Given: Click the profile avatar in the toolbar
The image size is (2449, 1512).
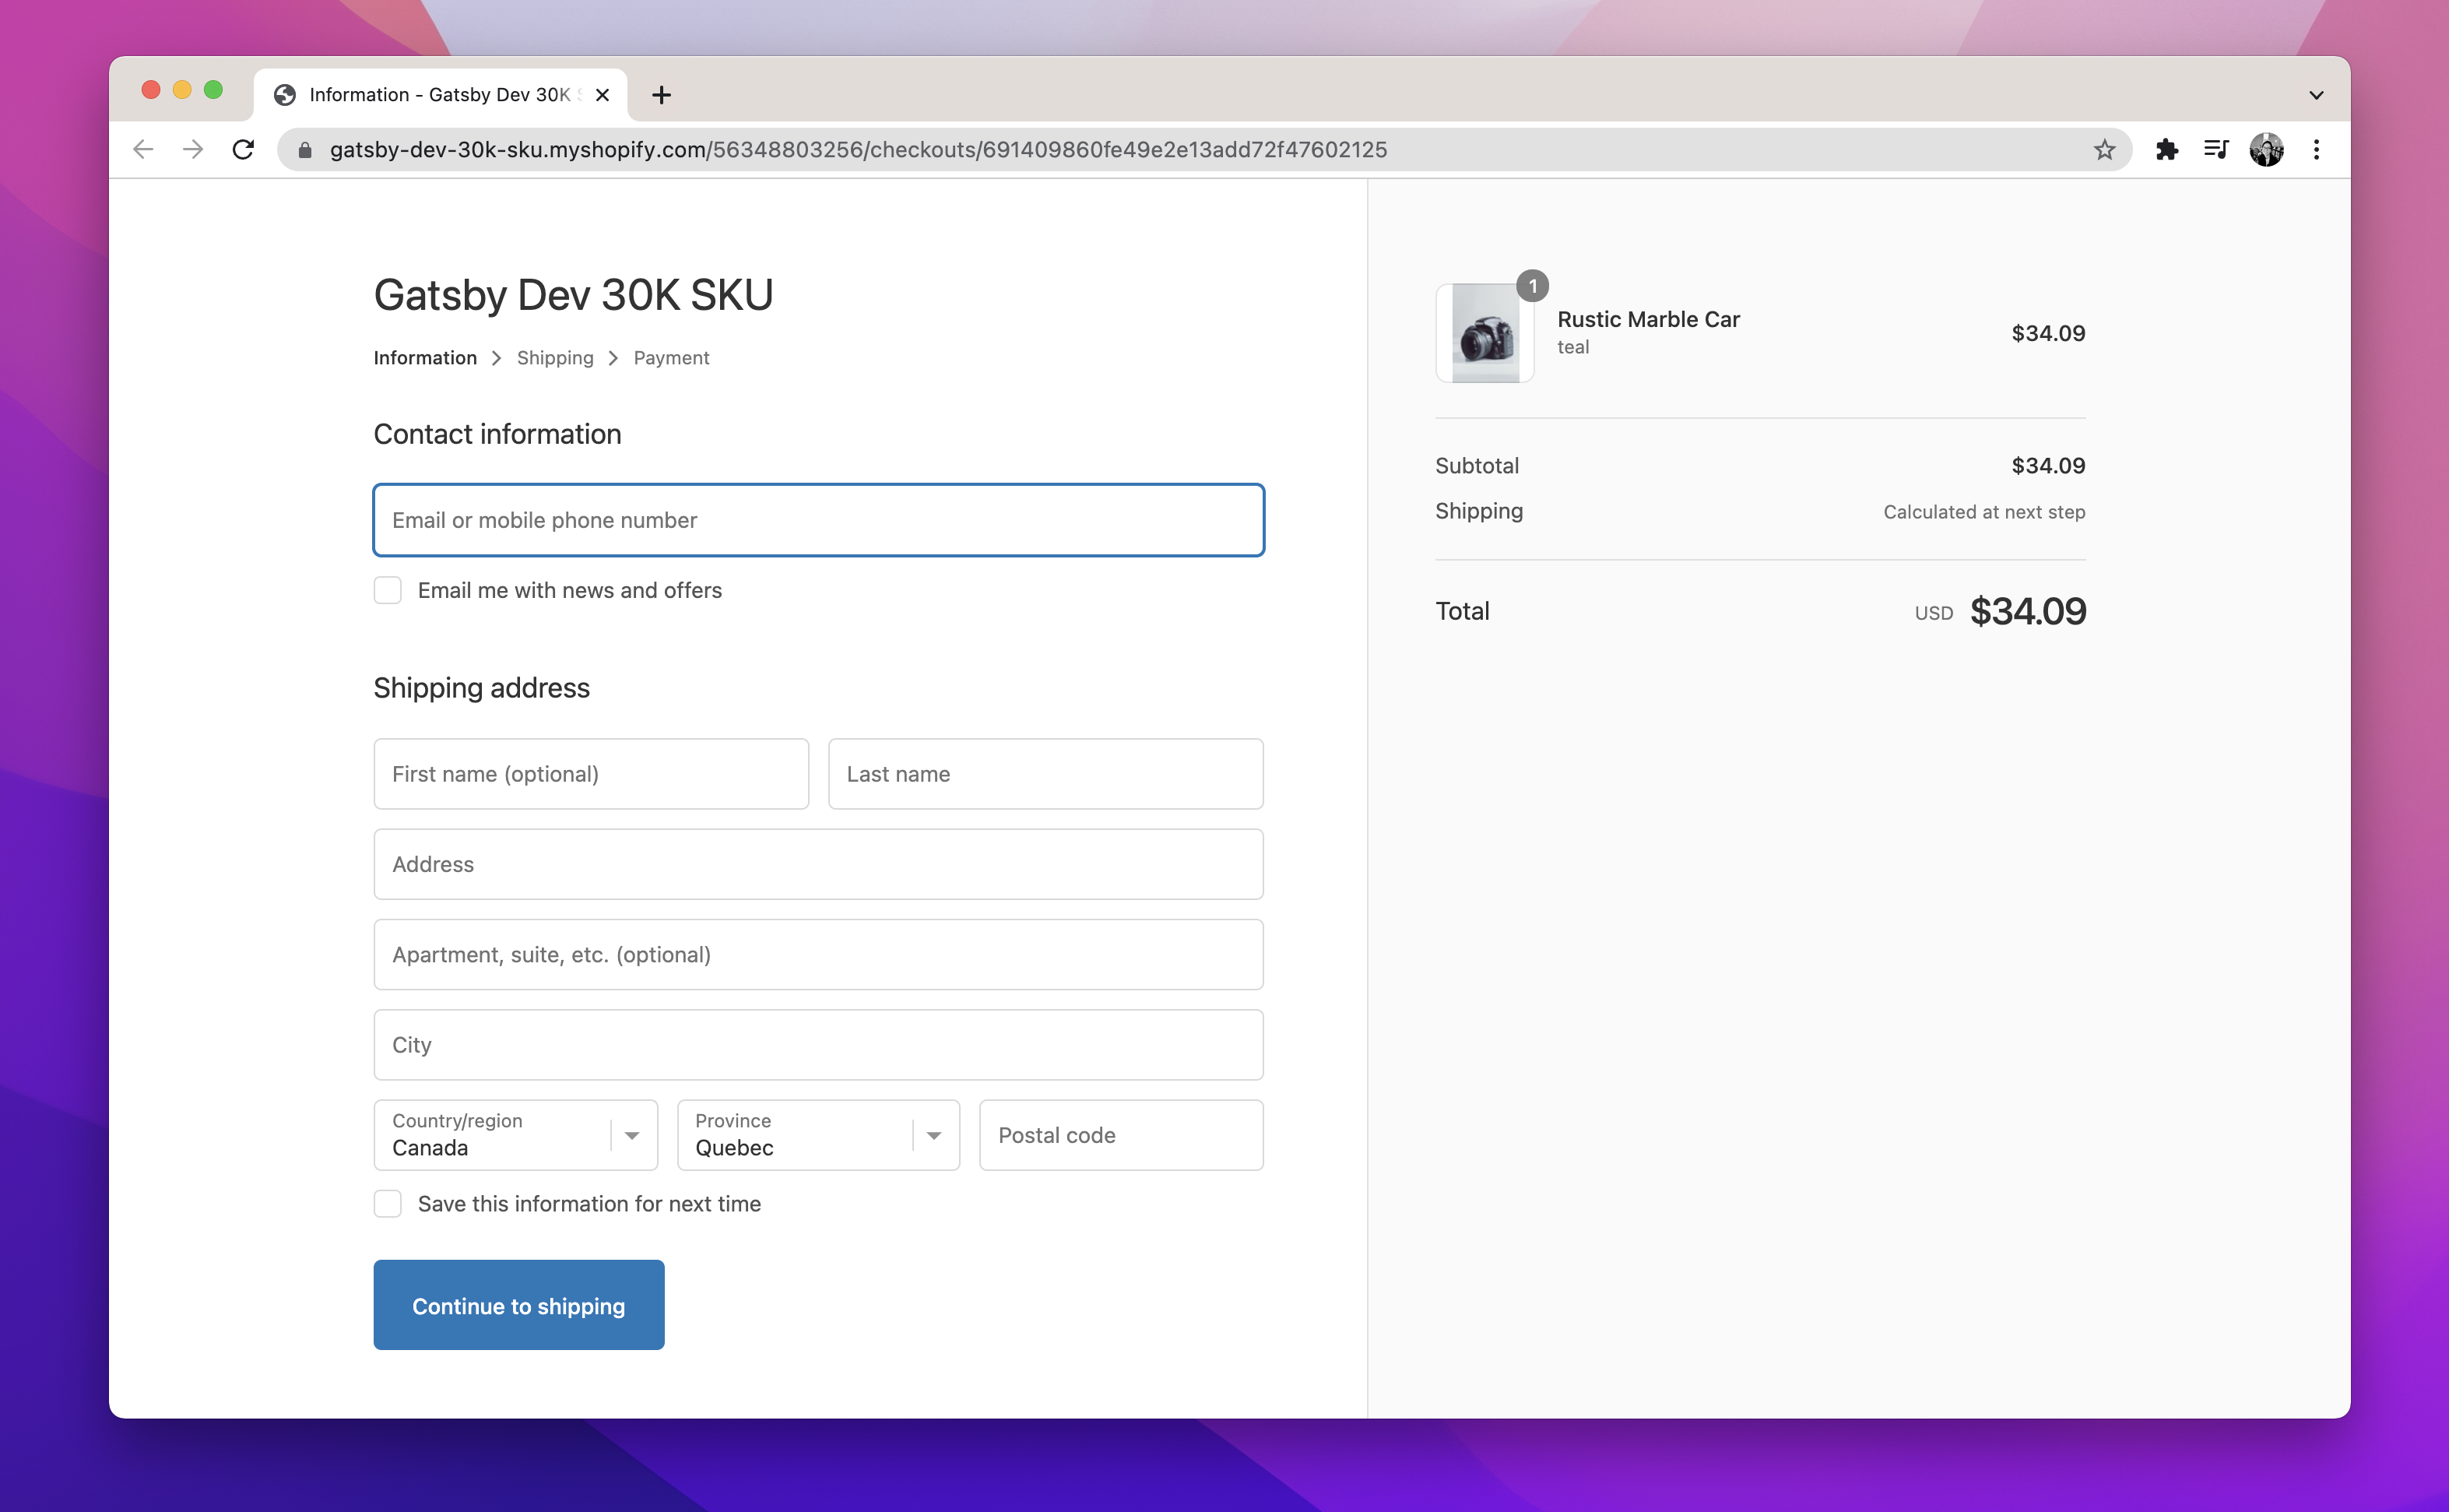Looking at the screenshot, I should pyautogui.click(x=2267, y=149).
